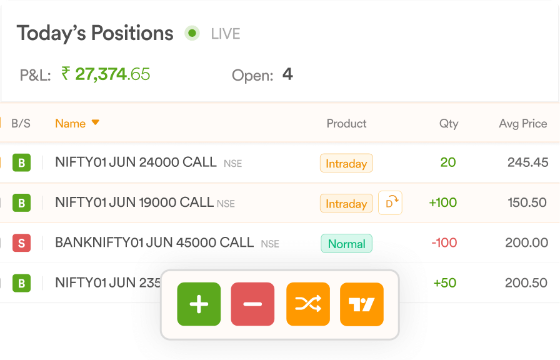Click the green plus add position button
Screen dimensions: 560x360
coord(199,304)
